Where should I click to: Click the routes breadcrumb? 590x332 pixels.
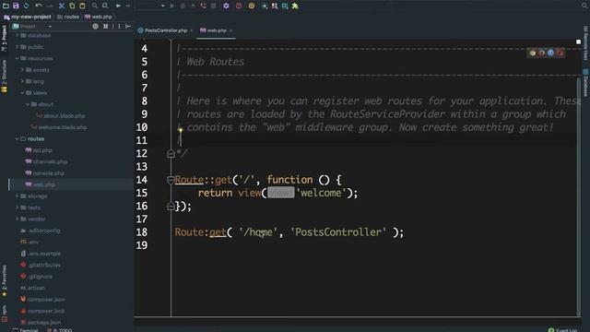68,17
